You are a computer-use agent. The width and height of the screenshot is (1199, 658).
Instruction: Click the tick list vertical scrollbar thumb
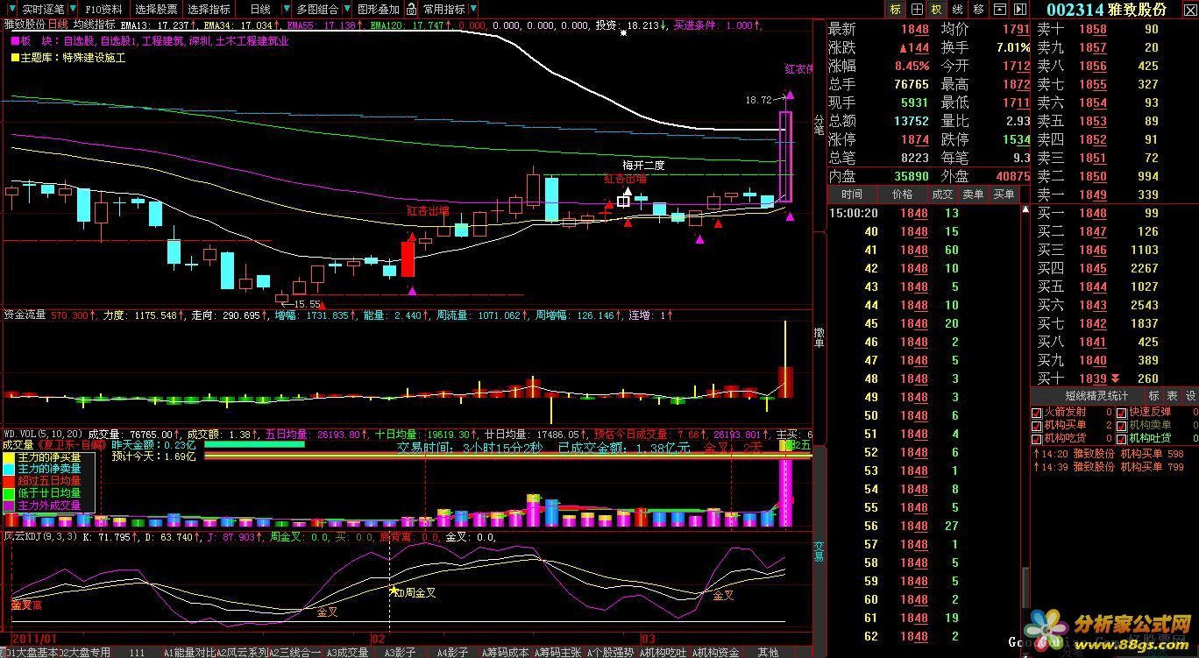point(1025,590)
